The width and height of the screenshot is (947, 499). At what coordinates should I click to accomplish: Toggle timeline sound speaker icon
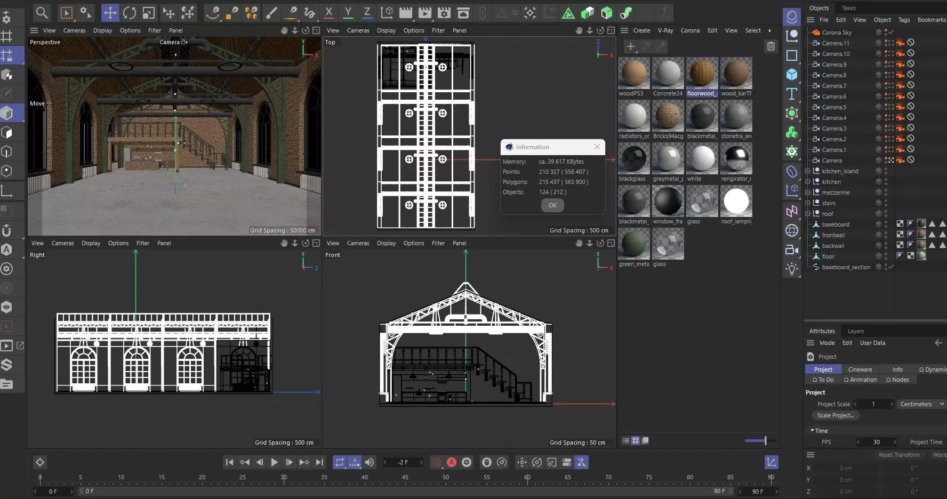(x=369, y=462)
